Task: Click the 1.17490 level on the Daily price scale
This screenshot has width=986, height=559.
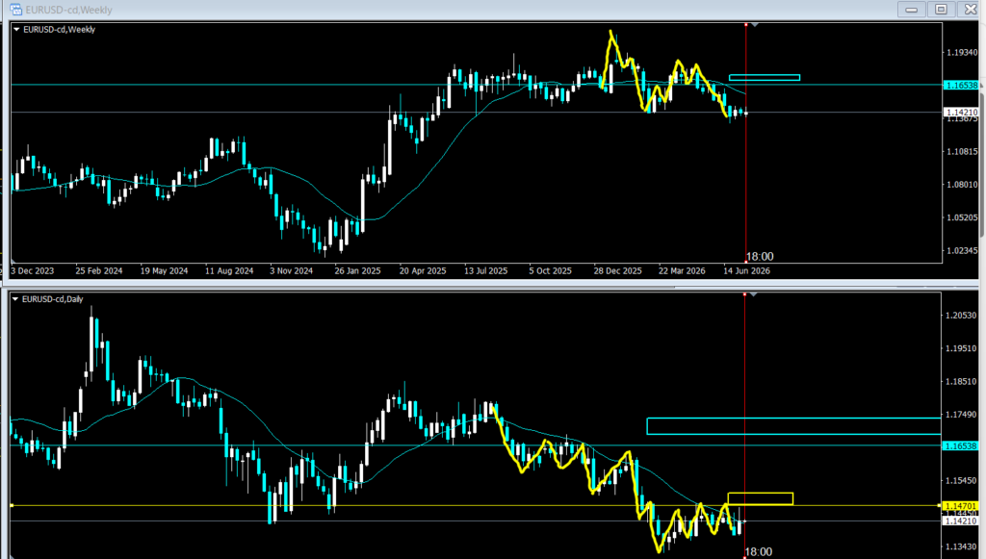Action: (961, 415)
